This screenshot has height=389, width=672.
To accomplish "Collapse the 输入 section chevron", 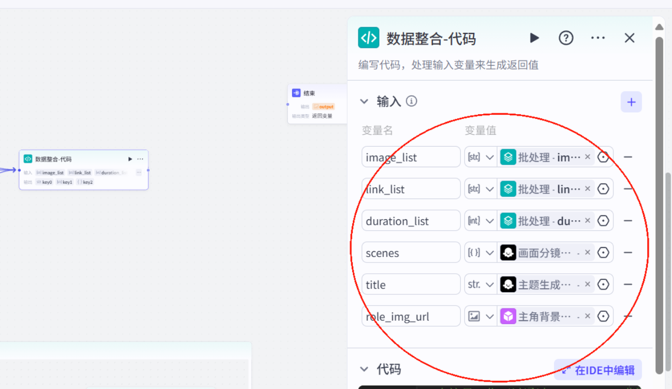I will click(x=365, y=101).
